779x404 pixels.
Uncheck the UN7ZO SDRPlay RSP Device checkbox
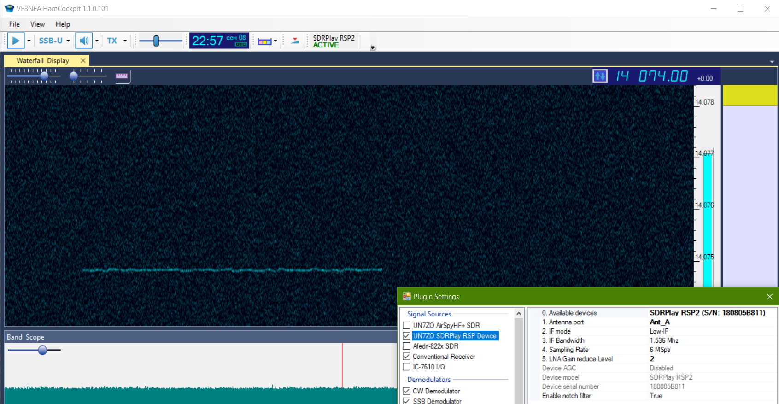tap(406, 336)
